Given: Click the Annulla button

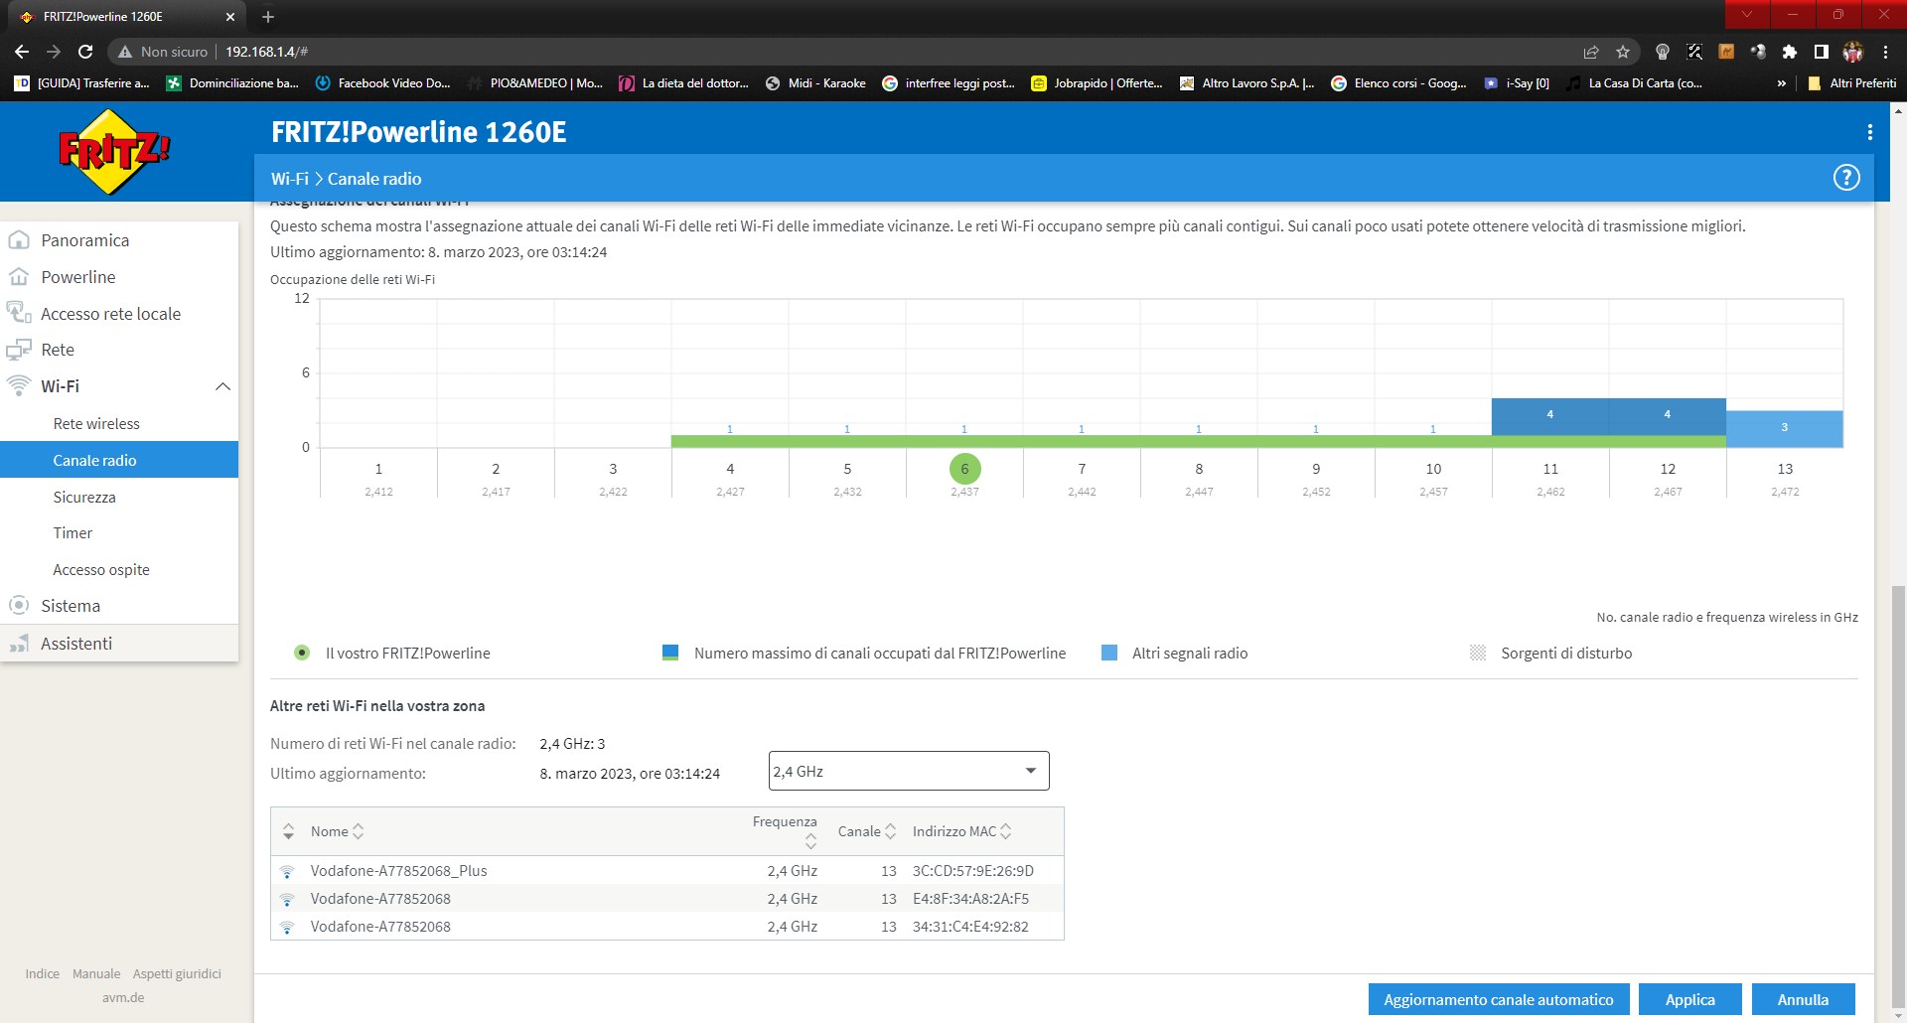Looking at the screenshot, I should tap(1803, 999).
